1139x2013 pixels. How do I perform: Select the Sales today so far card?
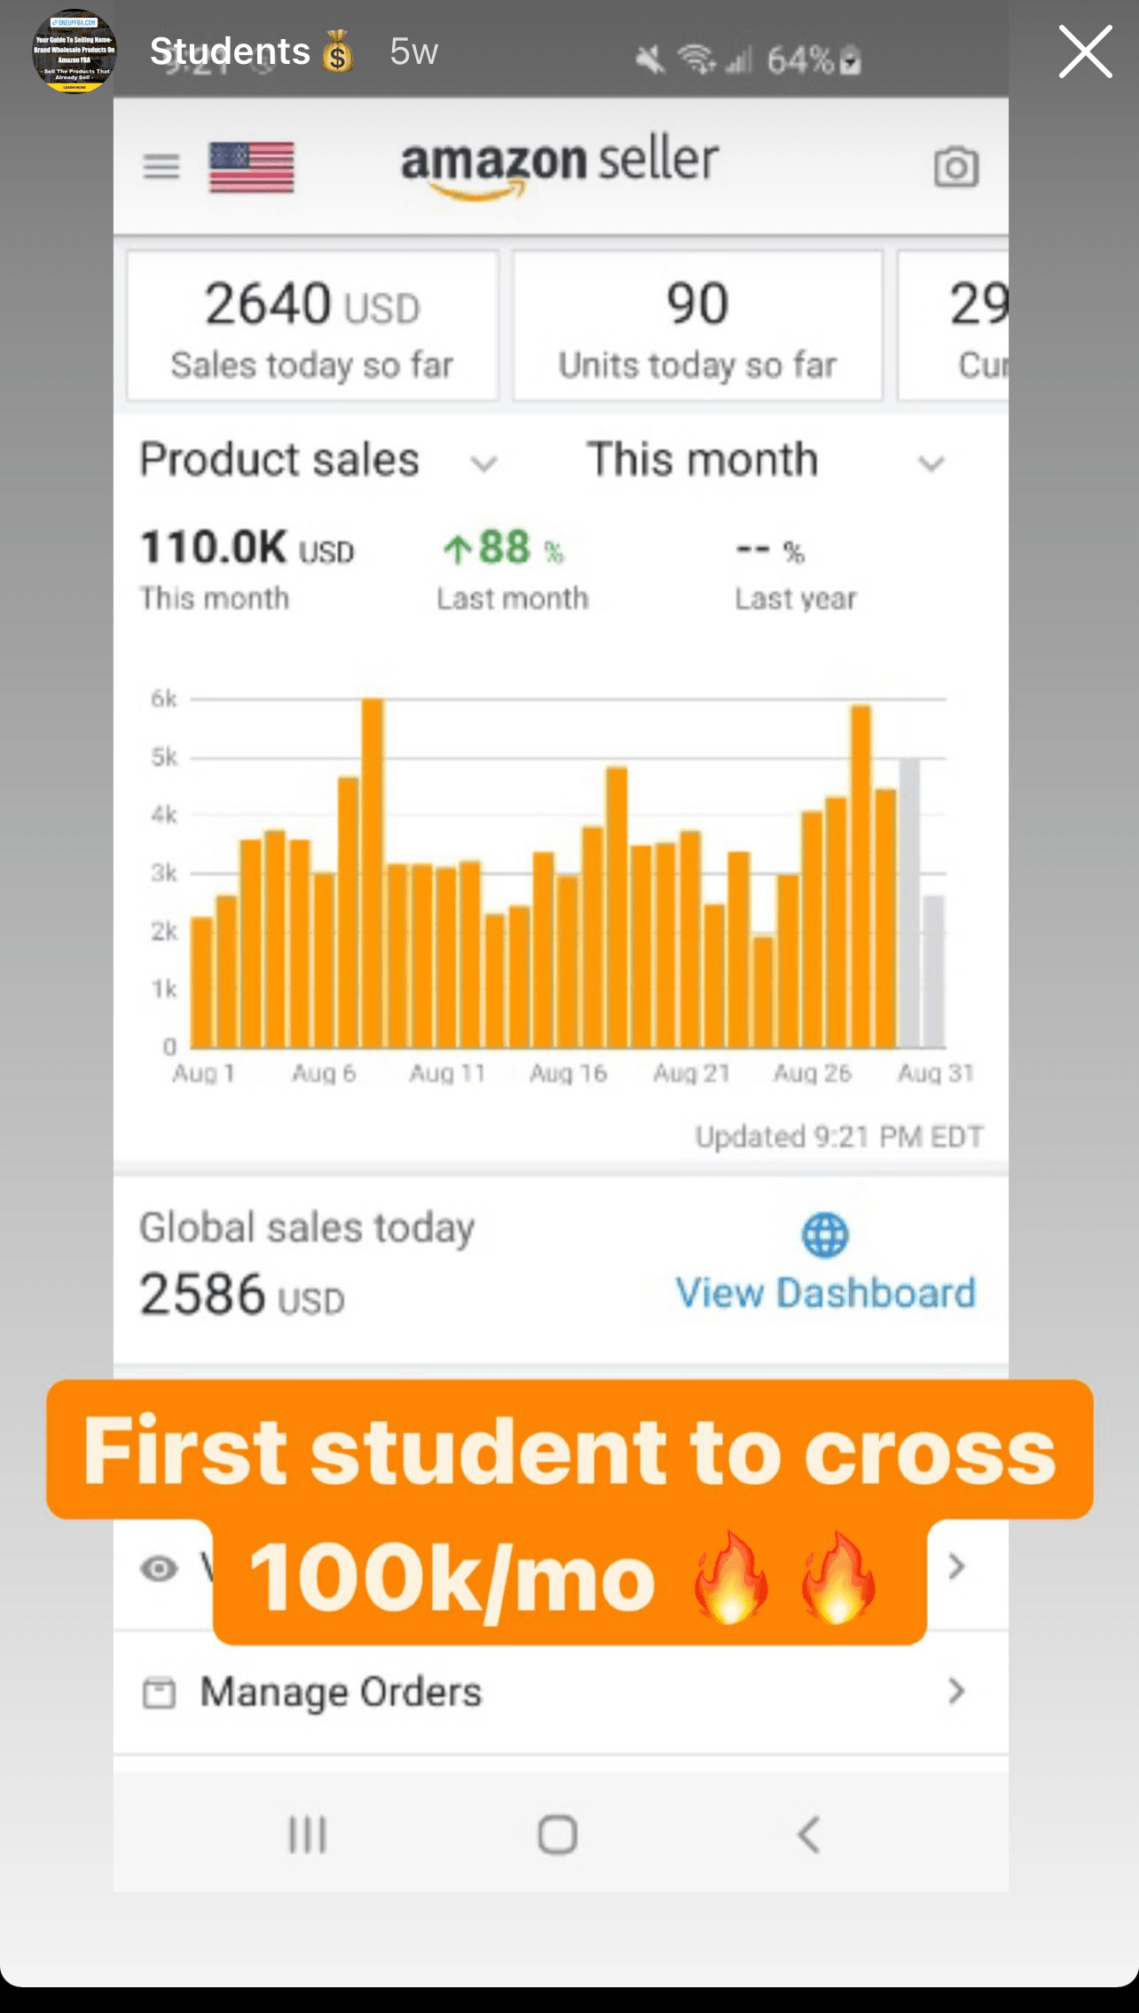[312, 326]
